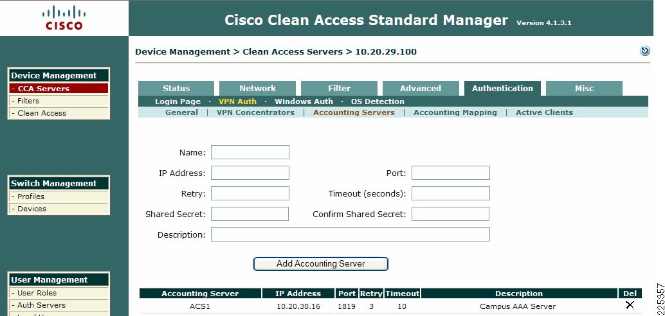Click the 10.20.29.100 breadcrumb text

385,51
